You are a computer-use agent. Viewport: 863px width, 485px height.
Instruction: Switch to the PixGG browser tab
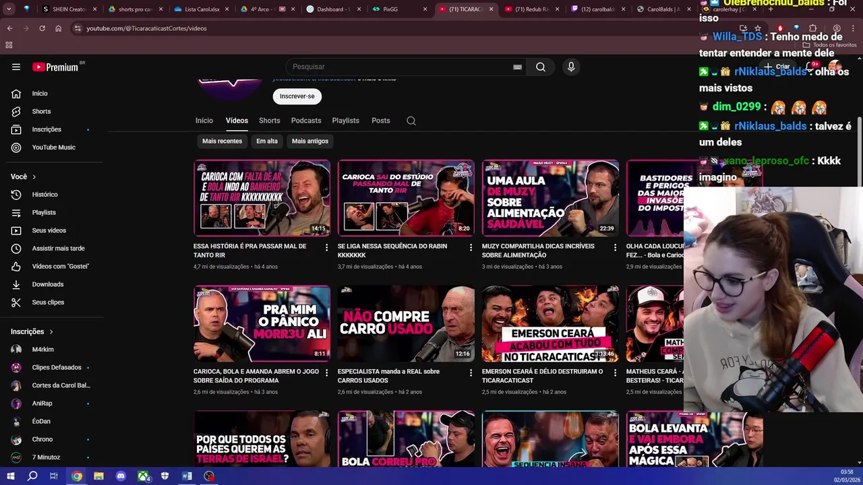tap(399, 9)
